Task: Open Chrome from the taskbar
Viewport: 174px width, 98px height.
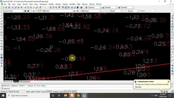Action: click(x=78, y=96)
